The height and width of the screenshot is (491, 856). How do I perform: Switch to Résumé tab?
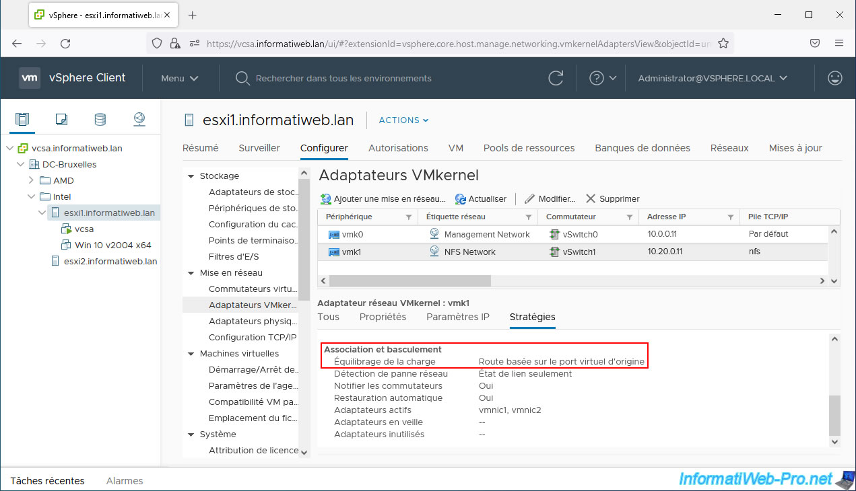201,148
